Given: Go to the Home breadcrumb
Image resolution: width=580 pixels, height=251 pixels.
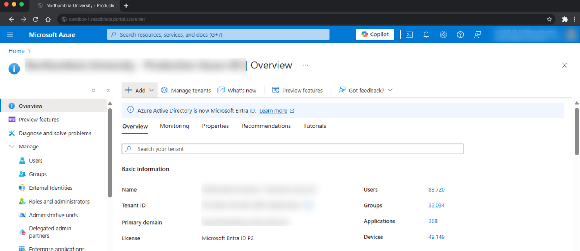Looking at the screenshot, I should click(x=17, y=51).
